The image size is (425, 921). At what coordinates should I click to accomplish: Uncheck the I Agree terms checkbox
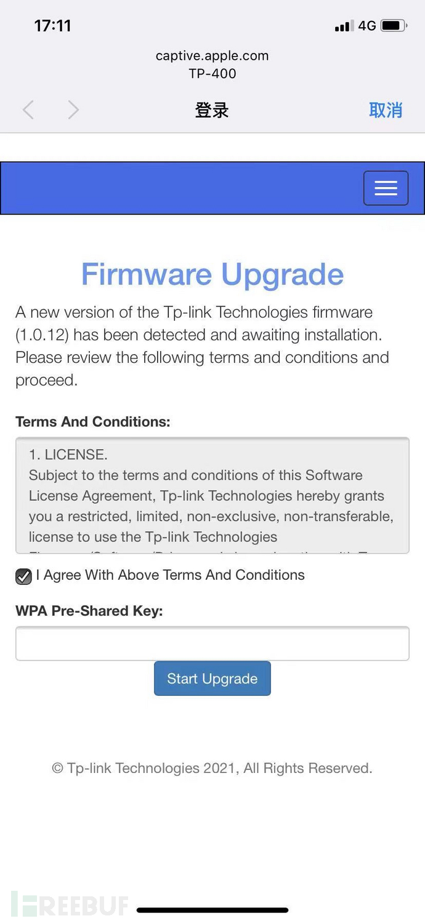(x=23, y=577)
